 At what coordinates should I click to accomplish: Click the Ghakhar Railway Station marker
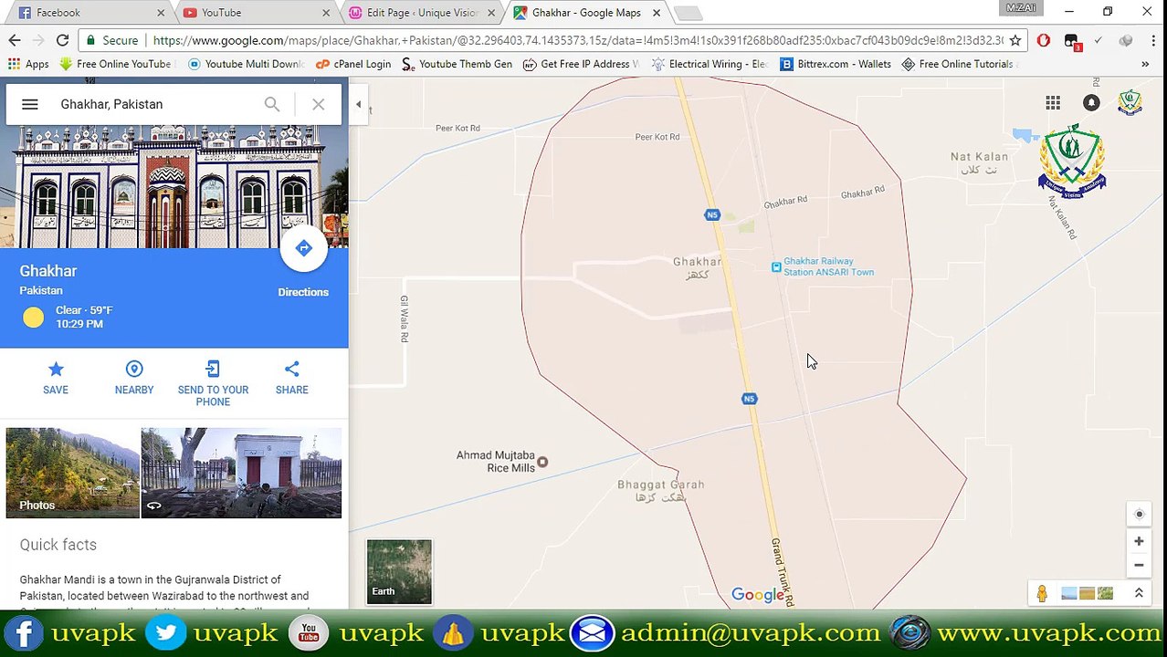(x=776, y=266)
